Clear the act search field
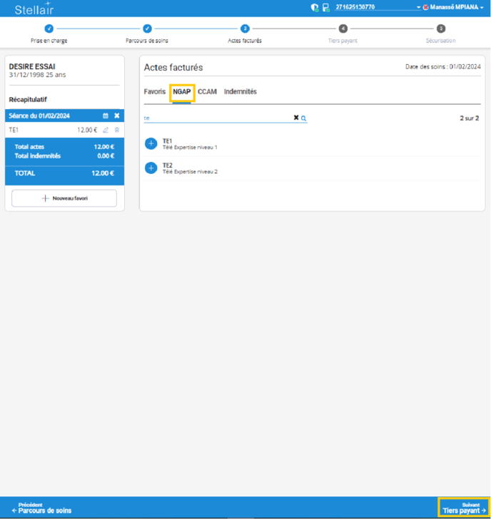Viewport: 491px width, 519px height. tap(295, 118)
